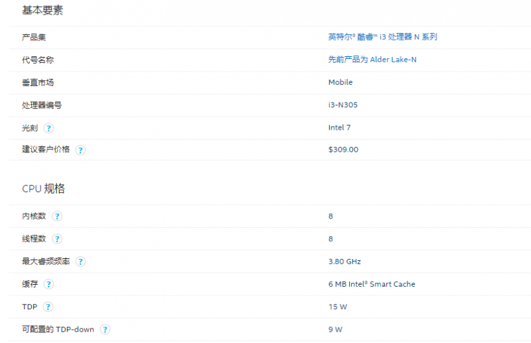Click the 线程数 row label
This screenshot has height=343, width=531.
click(x=34, y=239)
